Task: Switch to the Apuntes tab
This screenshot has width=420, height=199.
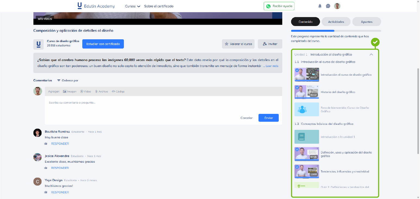Action: pos(366,22)
